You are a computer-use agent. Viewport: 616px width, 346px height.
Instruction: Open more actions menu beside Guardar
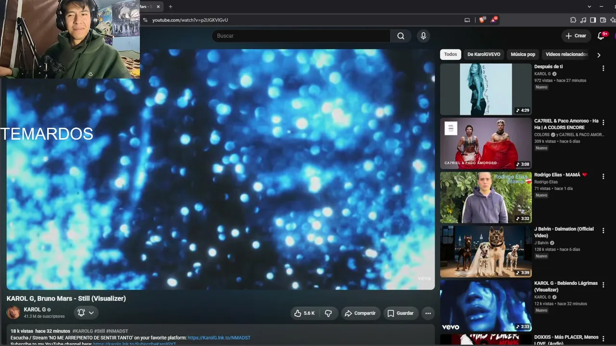pyautogui.click(x=428, y=313)
